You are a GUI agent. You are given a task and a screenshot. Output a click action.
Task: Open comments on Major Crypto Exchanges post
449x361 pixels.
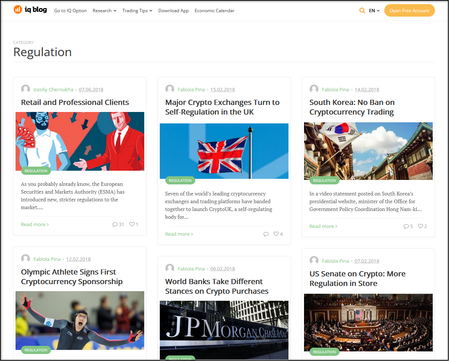[266, 234]
